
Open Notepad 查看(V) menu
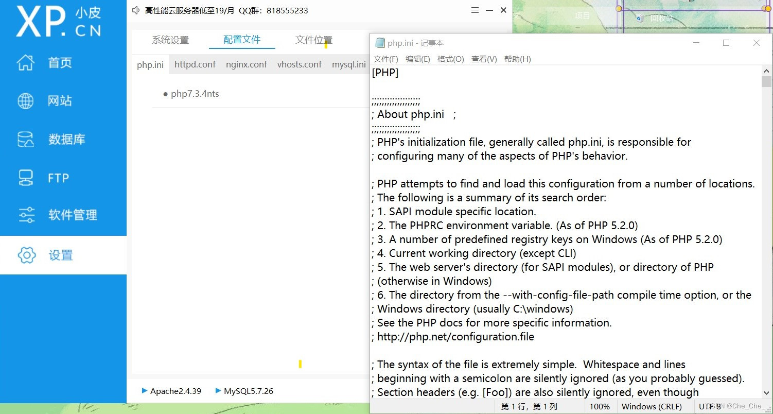[x=484, y=59]
